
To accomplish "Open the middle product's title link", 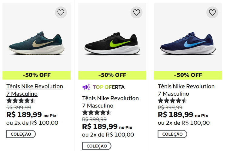I will 110,102.
